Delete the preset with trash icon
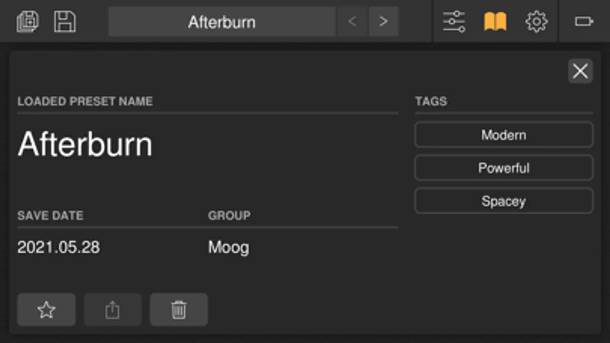 [179, 309]
